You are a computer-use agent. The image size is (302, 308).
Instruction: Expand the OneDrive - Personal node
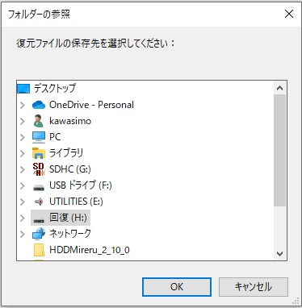point(23,105)
